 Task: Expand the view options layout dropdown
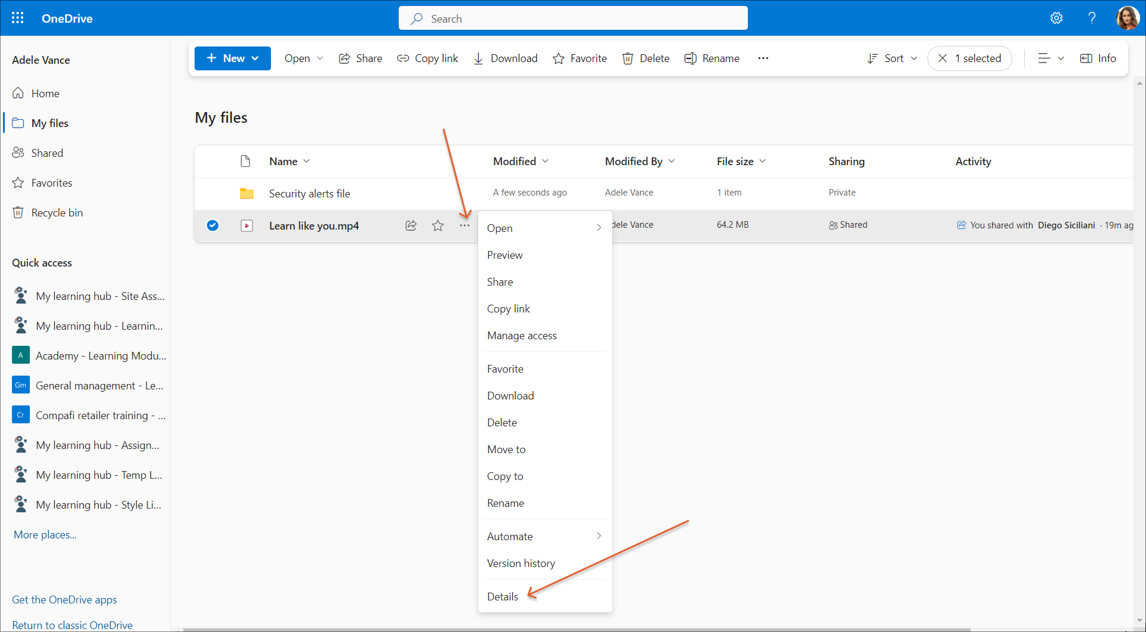[x=1050, y=58]
